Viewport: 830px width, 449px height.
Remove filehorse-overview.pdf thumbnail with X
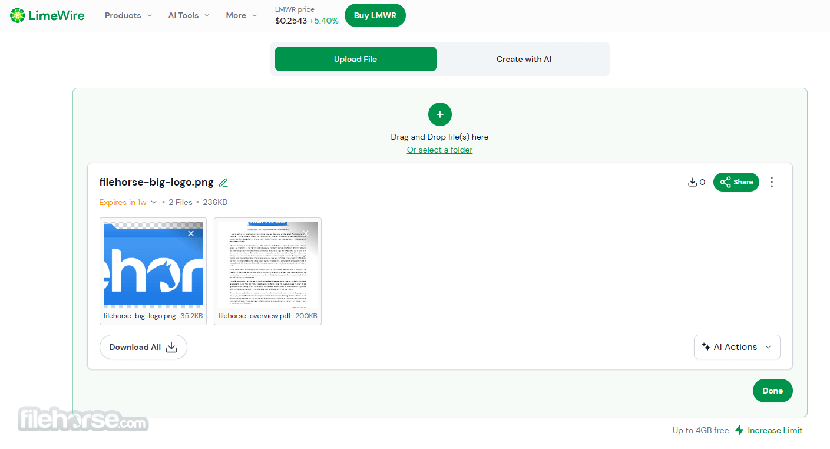[x=306, y=233]
